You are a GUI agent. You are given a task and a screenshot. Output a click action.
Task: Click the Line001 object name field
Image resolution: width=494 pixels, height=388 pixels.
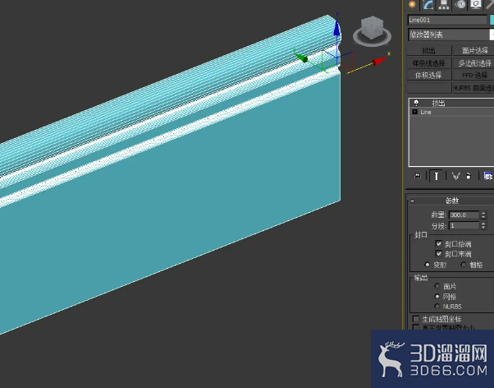point(447,20)
